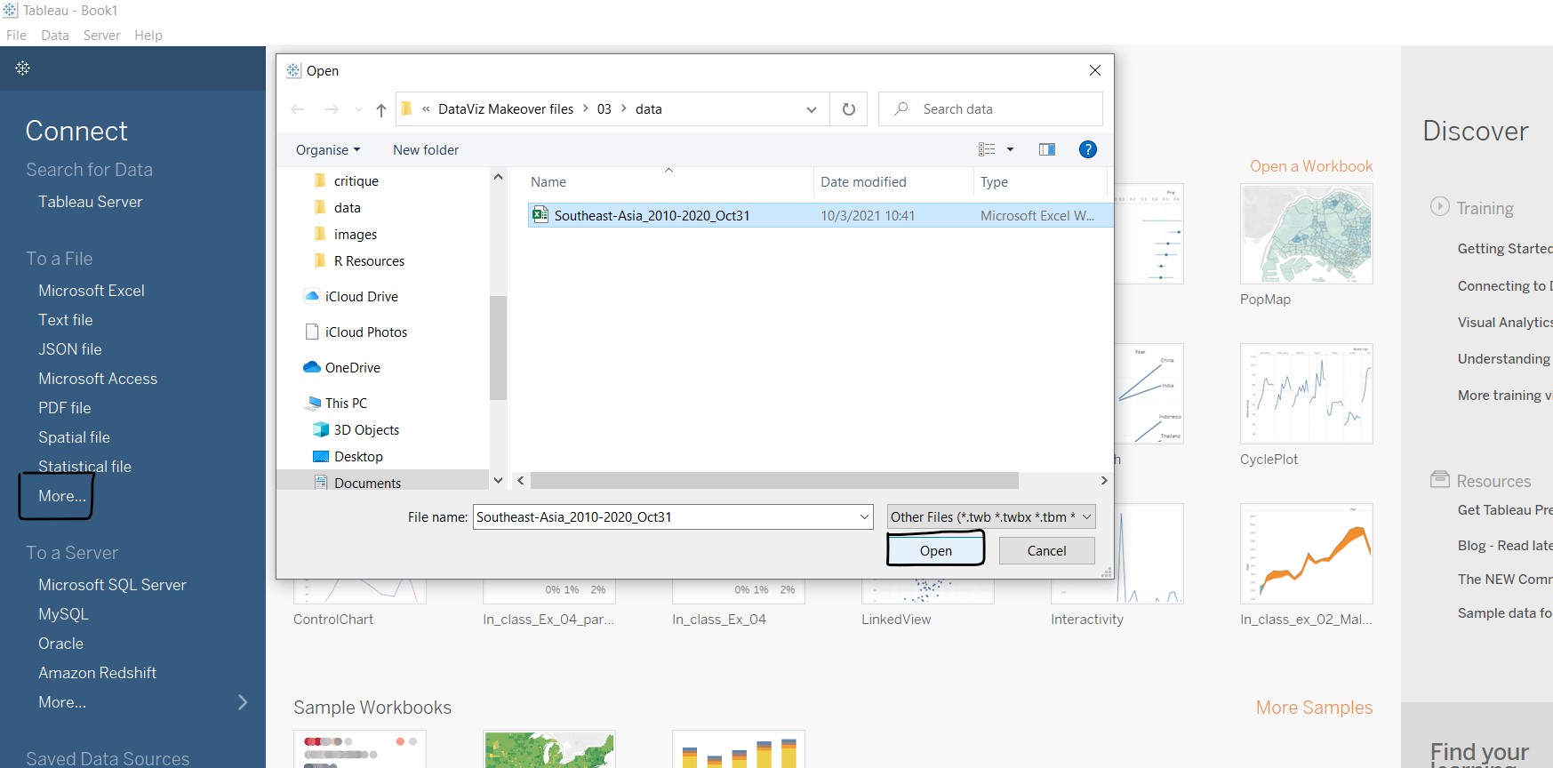Connect to a PDF file

point(65,408)
